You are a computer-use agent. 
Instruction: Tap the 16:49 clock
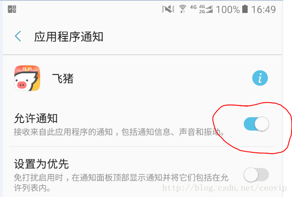tap(263, 9)
